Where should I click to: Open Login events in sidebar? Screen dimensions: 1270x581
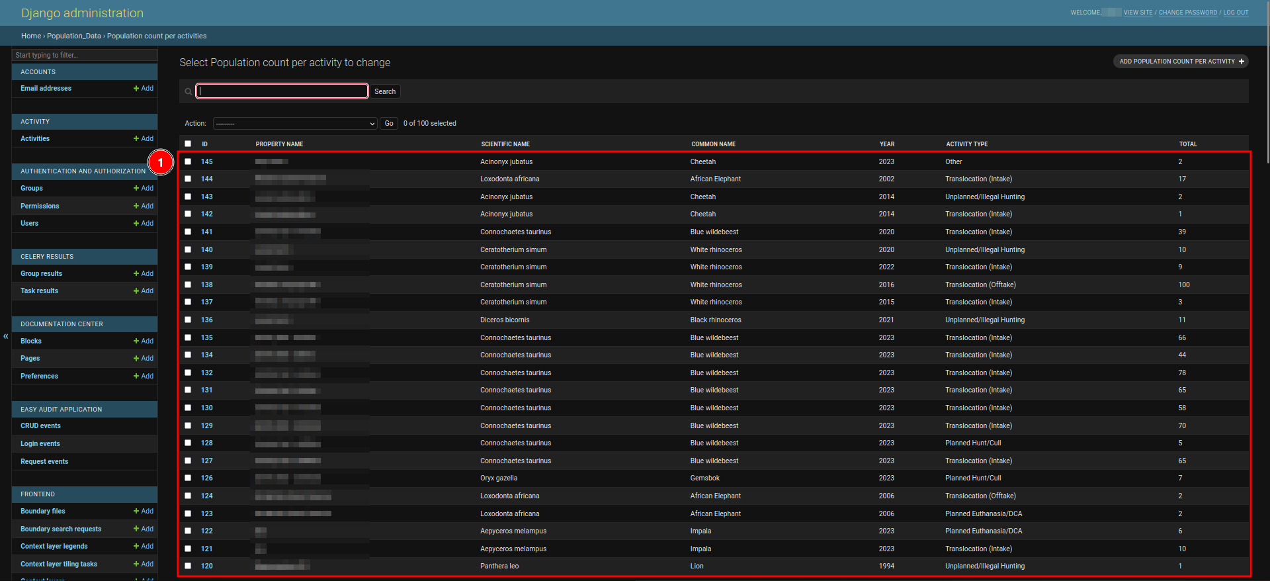(x=40, y=444)
